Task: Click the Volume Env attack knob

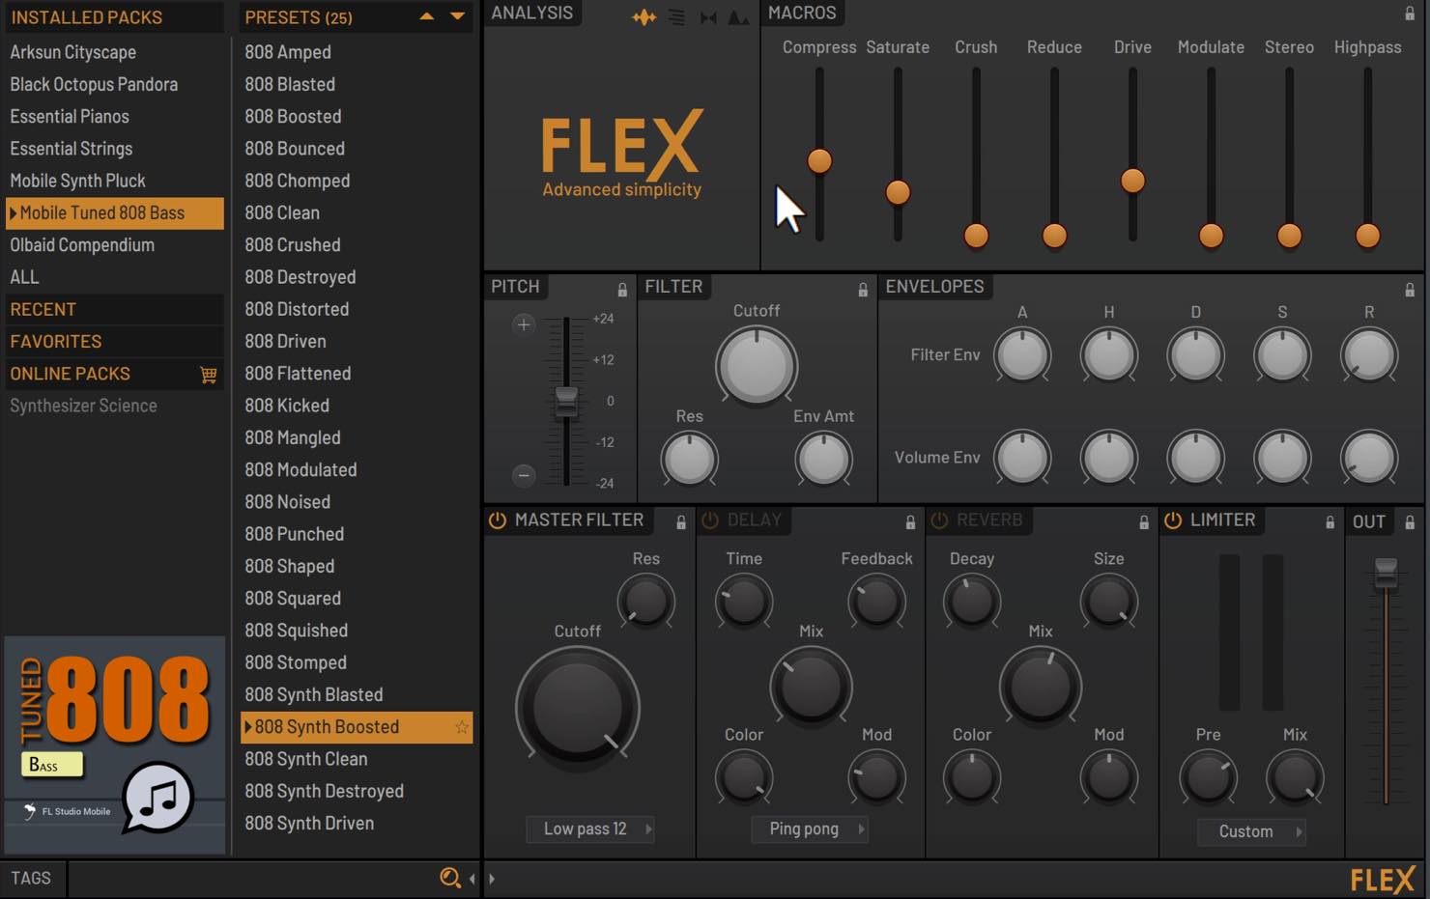Action: pyautogui.click(x=1022, y=458)
